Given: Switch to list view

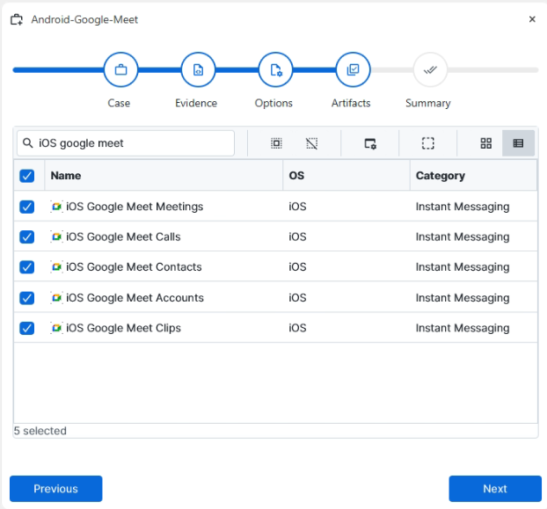Looking at the screenshot, I should click(518, 143).
